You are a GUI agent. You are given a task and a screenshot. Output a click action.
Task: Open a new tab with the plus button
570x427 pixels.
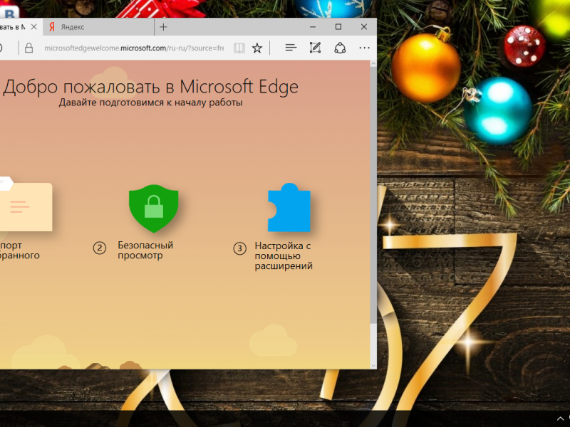tap(163, 27)
